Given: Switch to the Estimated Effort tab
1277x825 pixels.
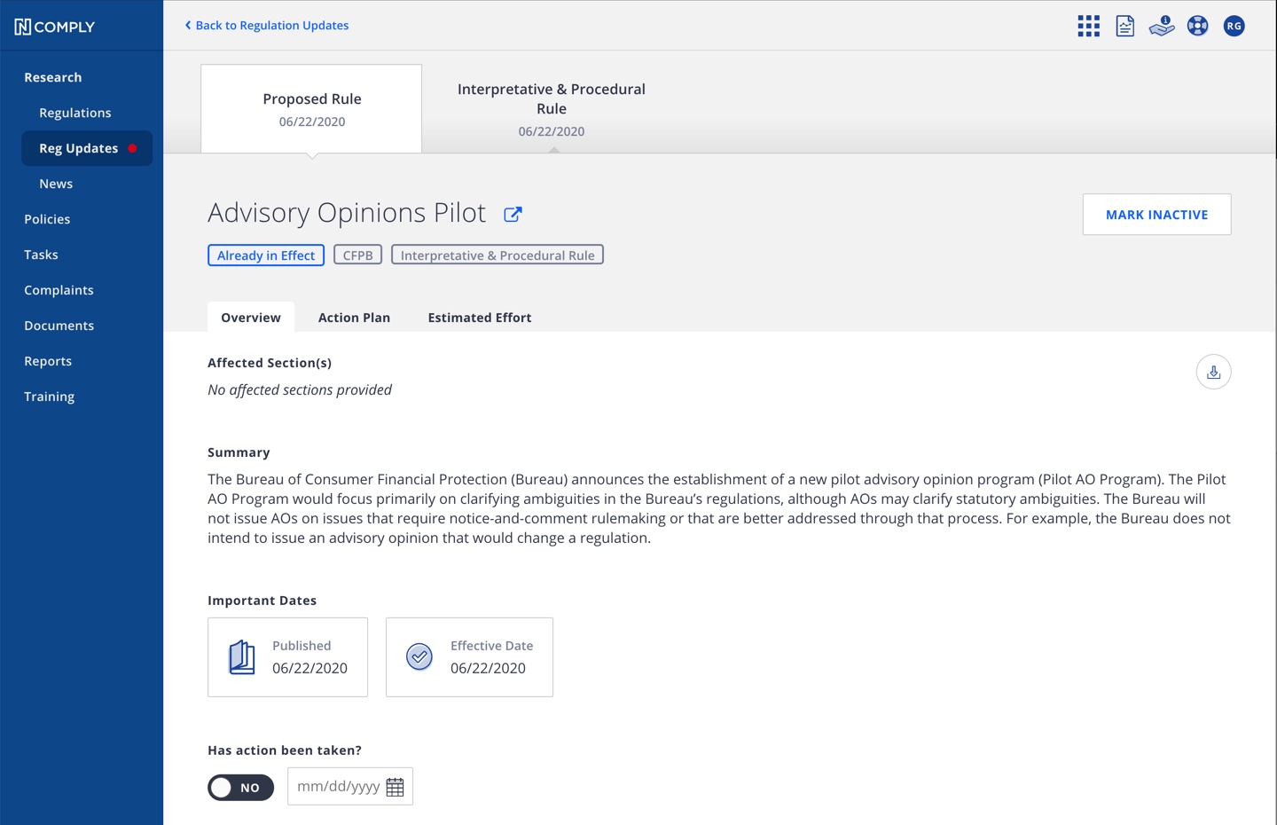Looking at the screenshot, I should pyautogui.click(x=480, y=317).
